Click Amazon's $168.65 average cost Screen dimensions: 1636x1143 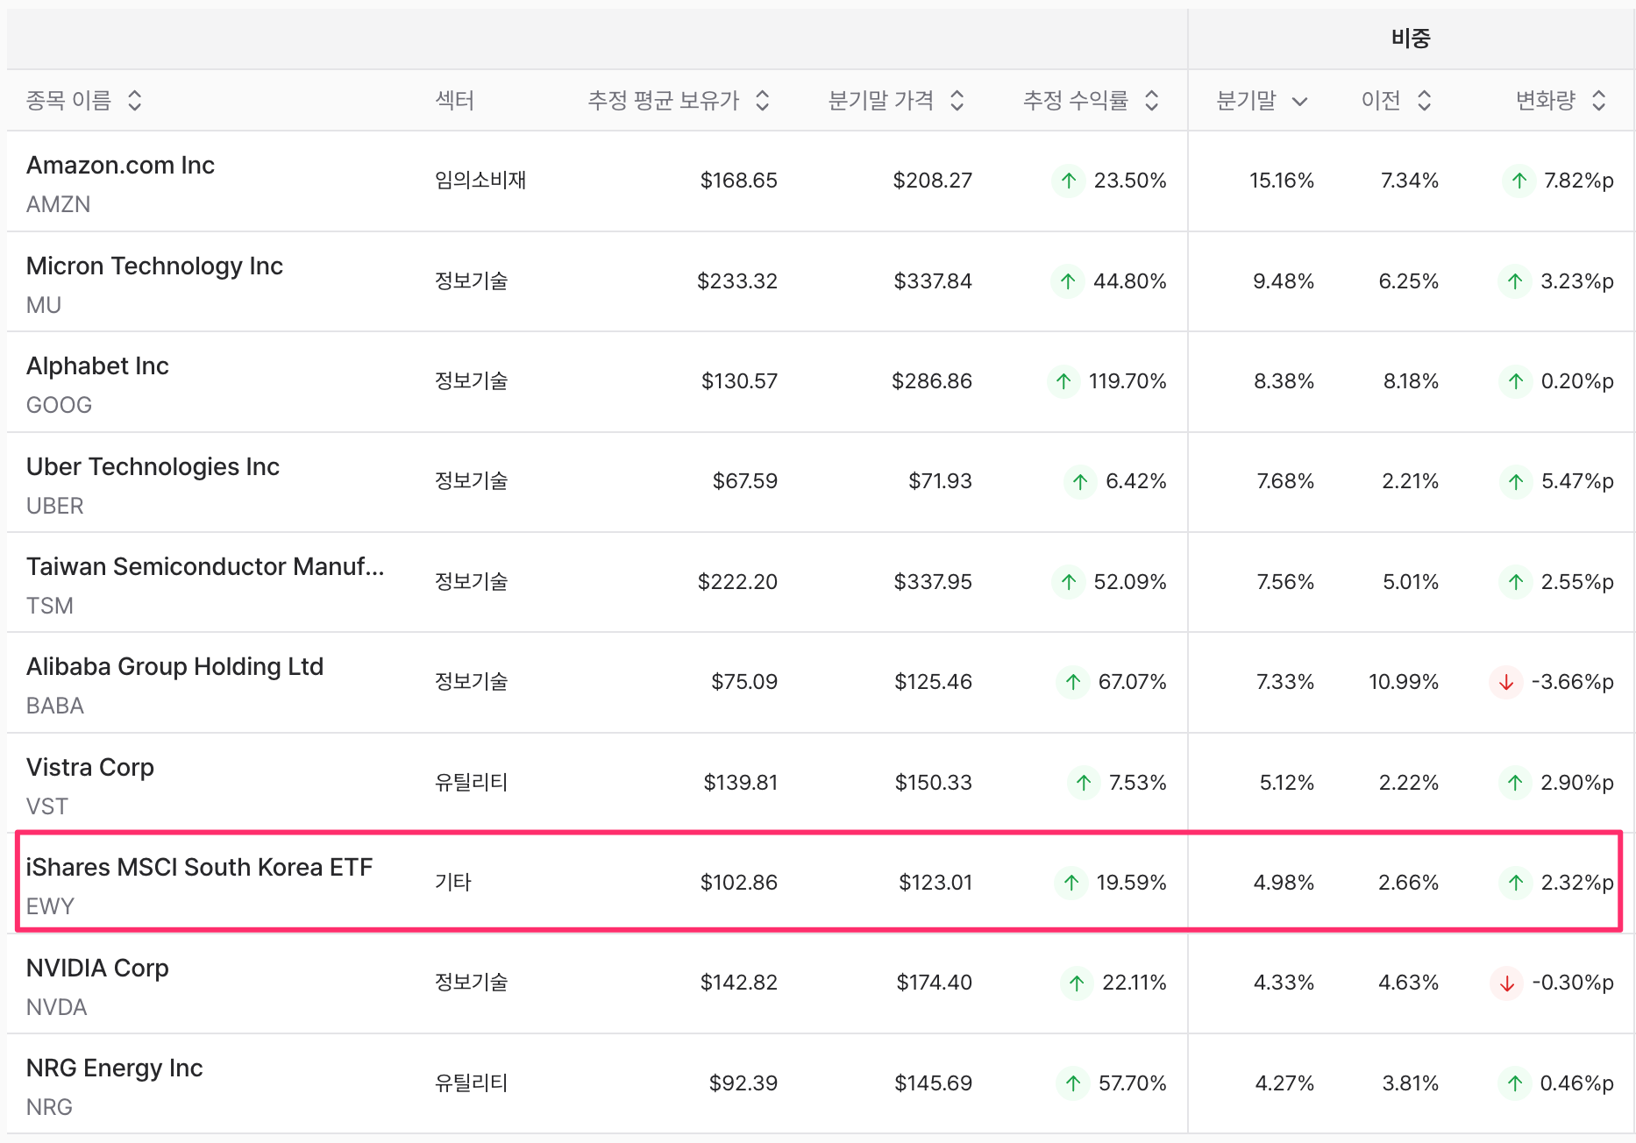click(738, 181)
